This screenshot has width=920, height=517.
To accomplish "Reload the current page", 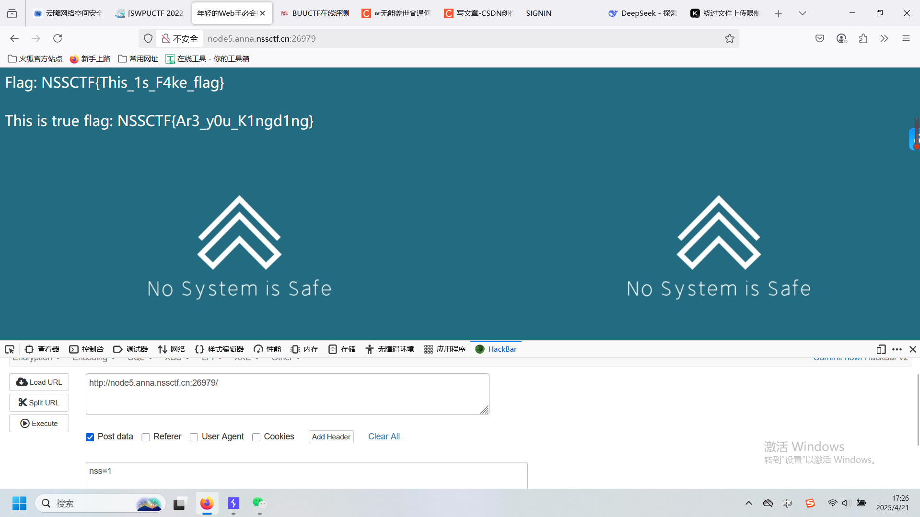I will [x=58, y=38].
